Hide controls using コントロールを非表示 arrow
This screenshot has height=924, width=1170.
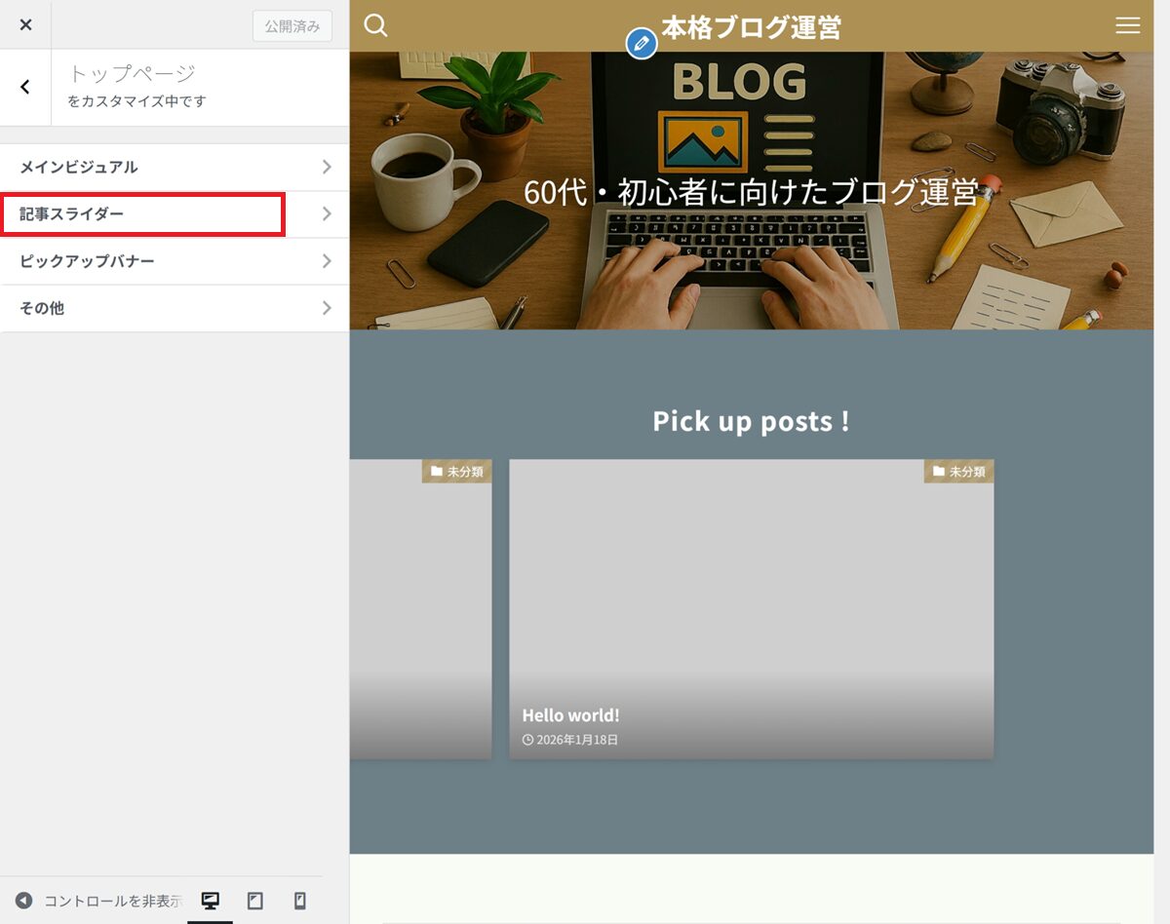coord(24,901)
